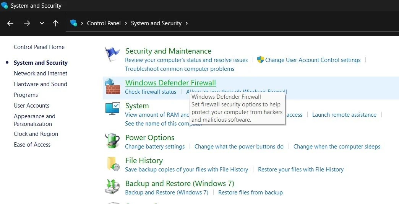This screenshot has width=399, height=204.
Task: Click the firewall brick wall icon
Action: click(x=112, y=86)
